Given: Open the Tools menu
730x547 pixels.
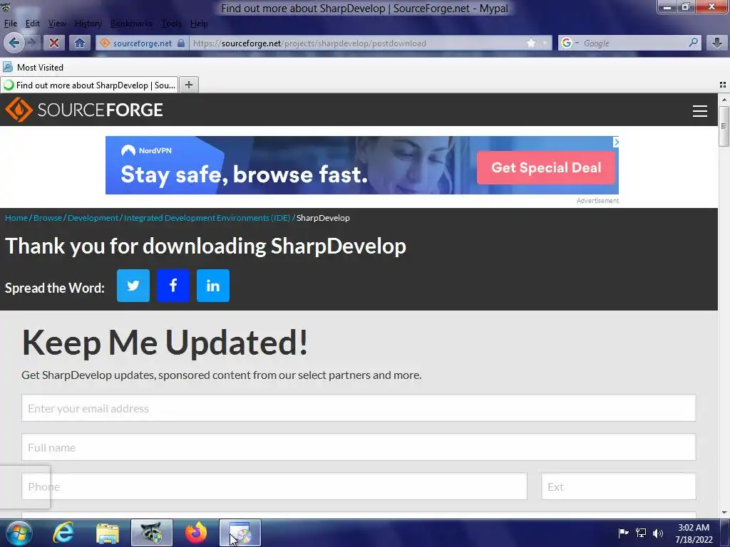Looking at the screenshot, I should [171, 24].
